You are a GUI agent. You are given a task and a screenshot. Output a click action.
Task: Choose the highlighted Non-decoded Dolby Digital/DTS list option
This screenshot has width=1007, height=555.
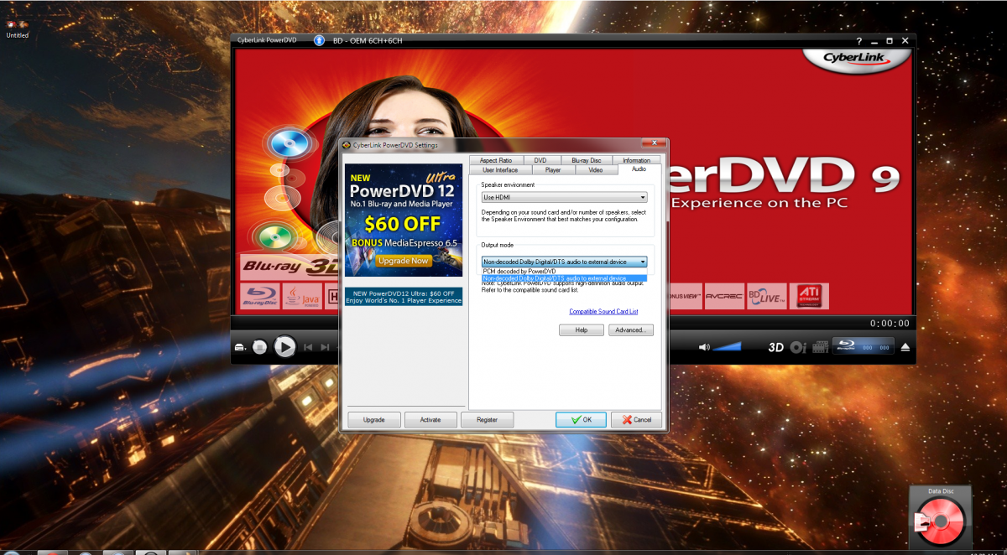(564, 277)
